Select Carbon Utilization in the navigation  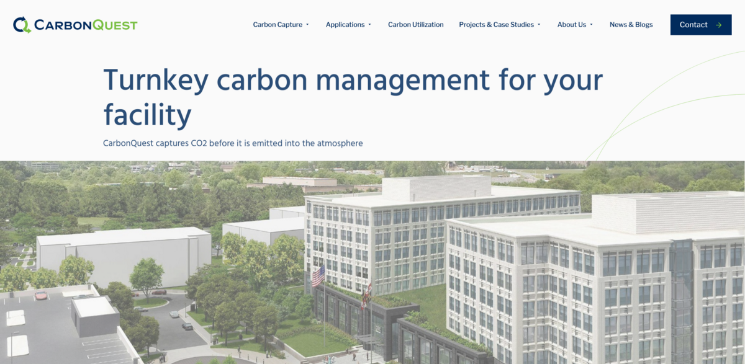click(x=415, y=24)
